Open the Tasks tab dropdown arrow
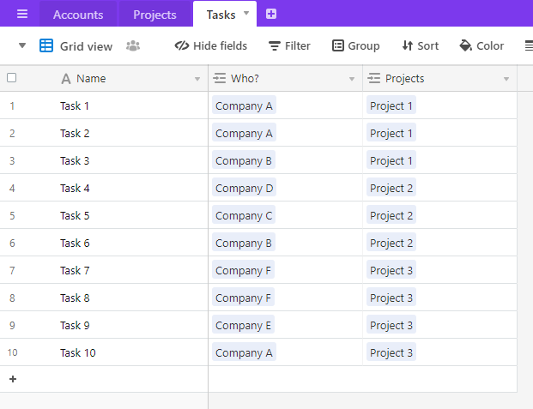 tap(246, 13)
